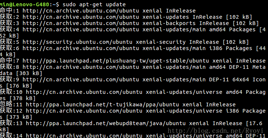
Task: Select the URL on line 命中:1
Action: pos(81,11)
